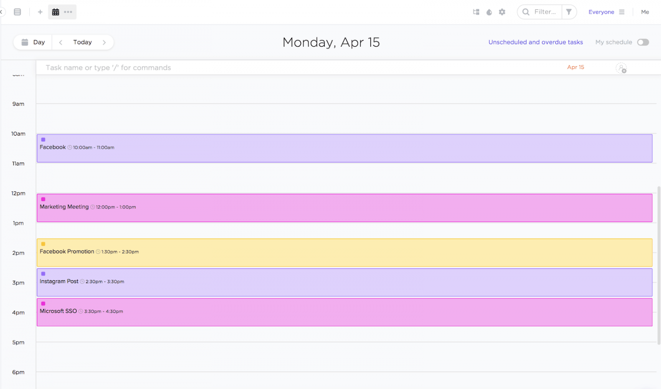Click the add assignee icon
This screenshot has width=661, height=389.
point(621,68)
